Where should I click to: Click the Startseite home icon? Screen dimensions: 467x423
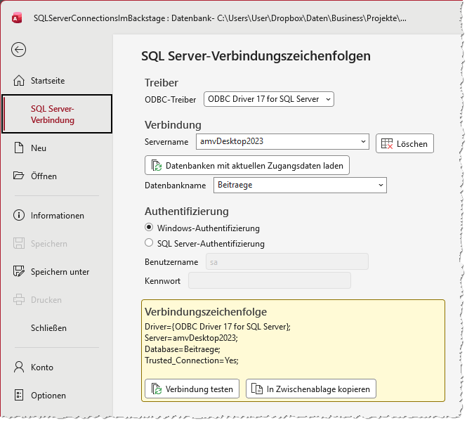19,81
